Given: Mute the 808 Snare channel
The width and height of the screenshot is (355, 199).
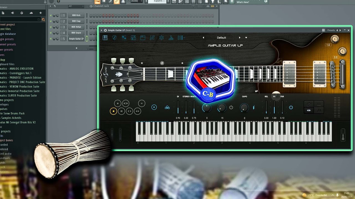Looking at the screenshot, I should click(51, 33).
